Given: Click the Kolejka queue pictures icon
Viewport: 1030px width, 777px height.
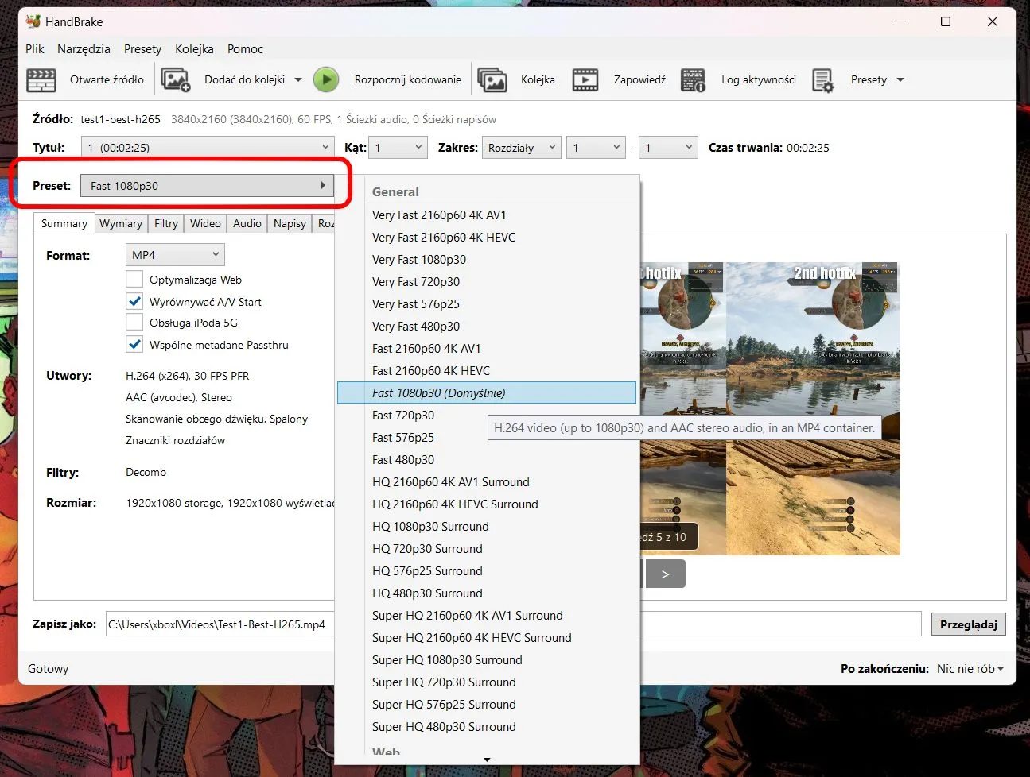Looking at the screenshot, I should click(x=492, y=80).
